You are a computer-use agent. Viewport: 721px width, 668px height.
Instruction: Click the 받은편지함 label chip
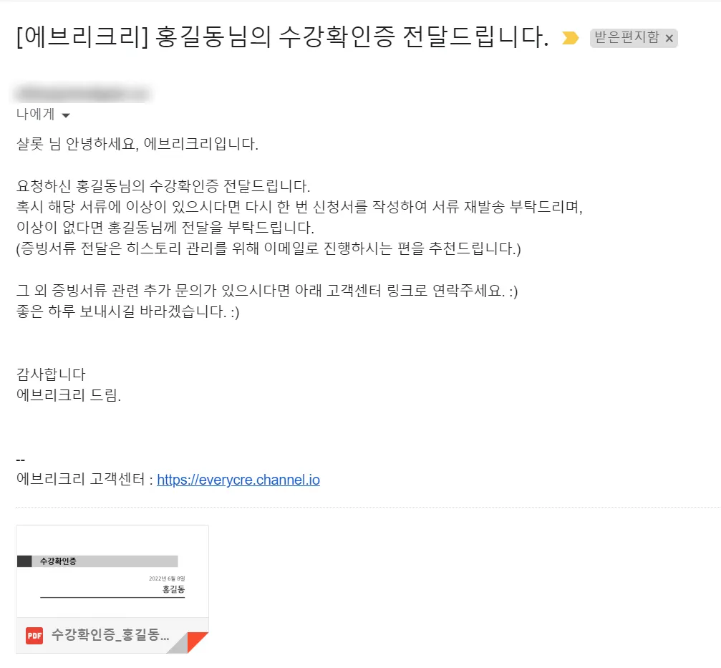pos(626,38)
